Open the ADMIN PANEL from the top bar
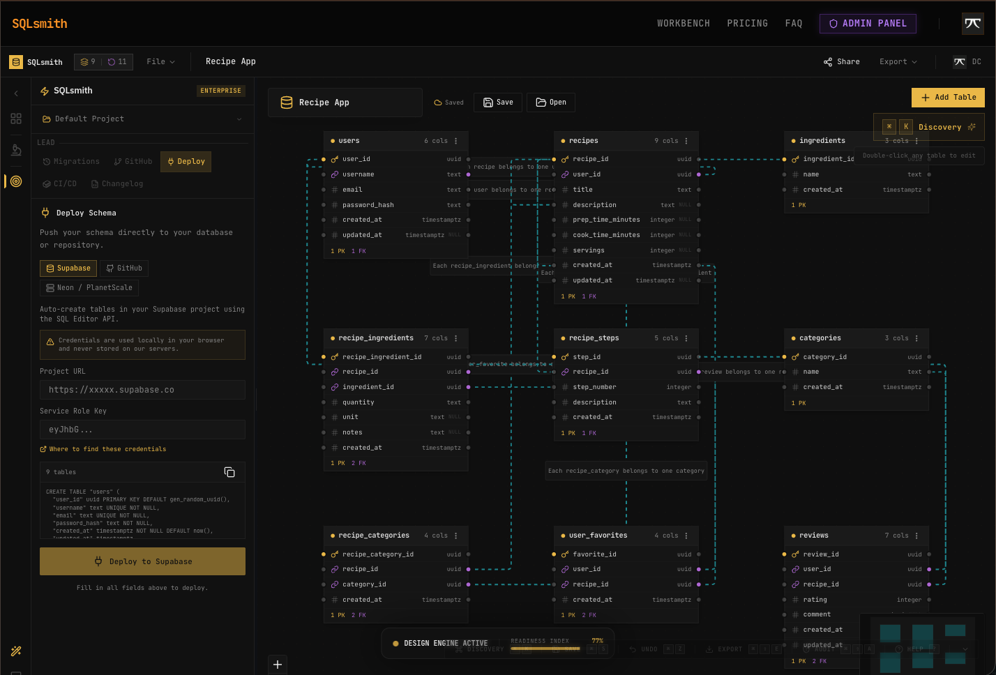 point(868,23)
